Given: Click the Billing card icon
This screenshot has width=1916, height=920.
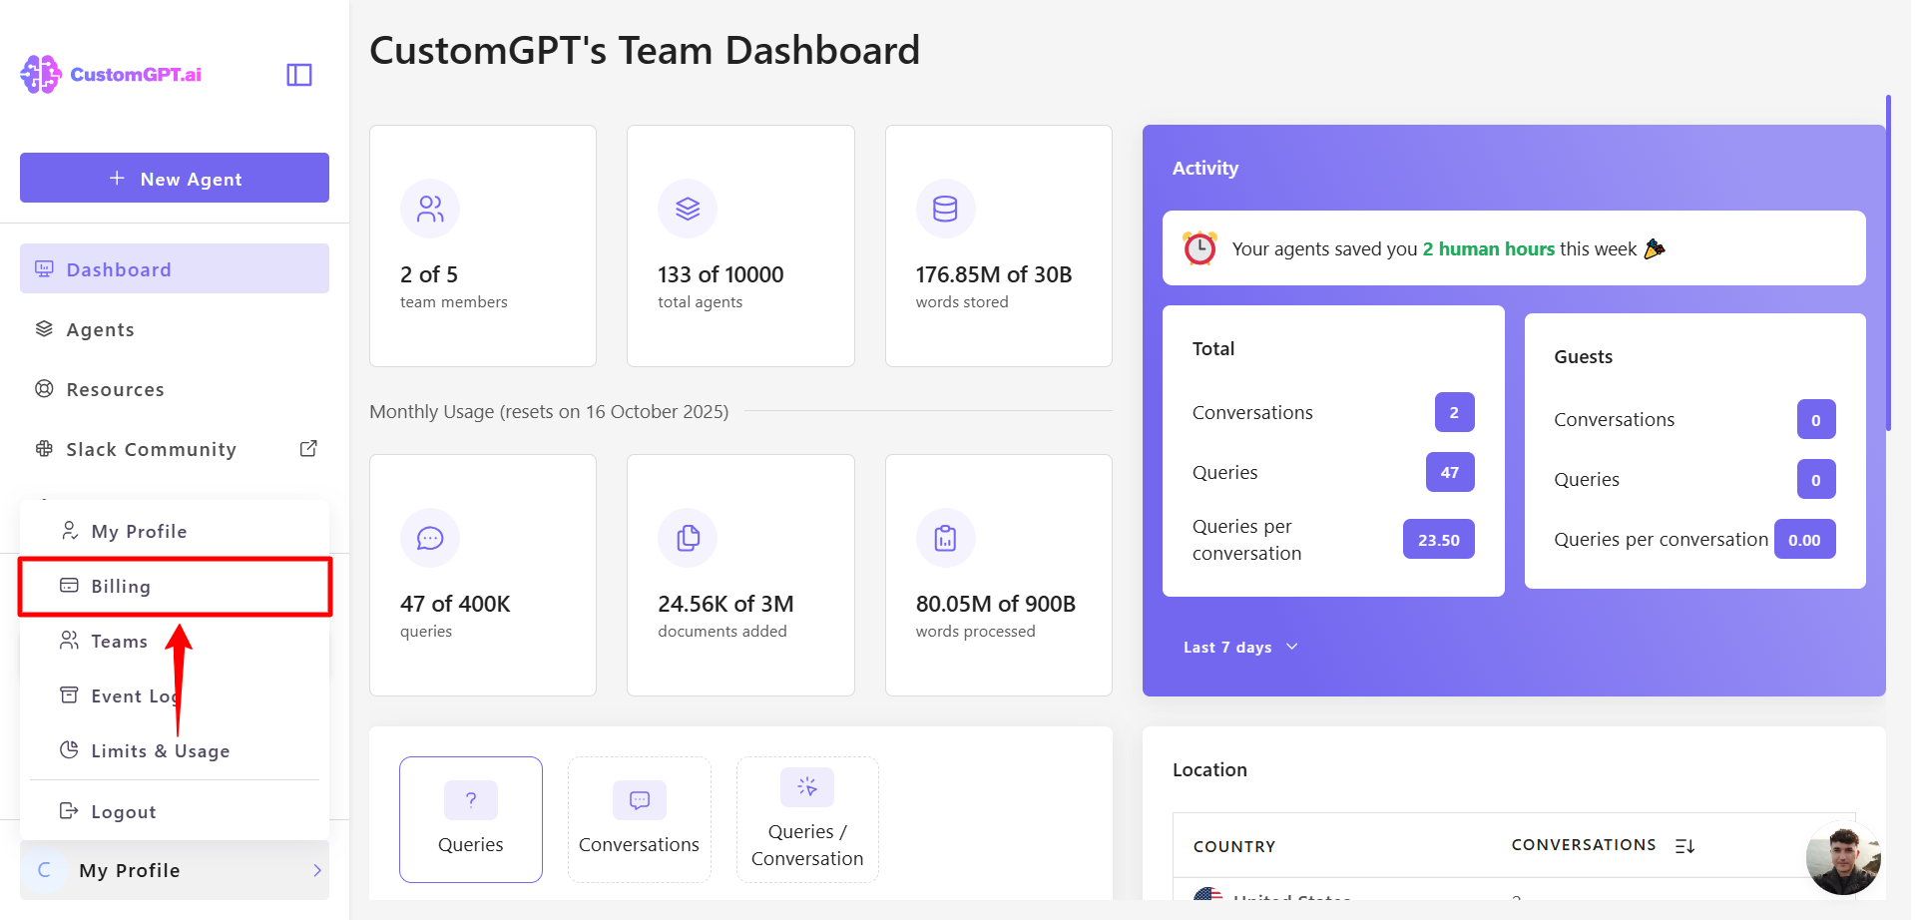Looking at the screenshot, I should click(x=69, y=585).
